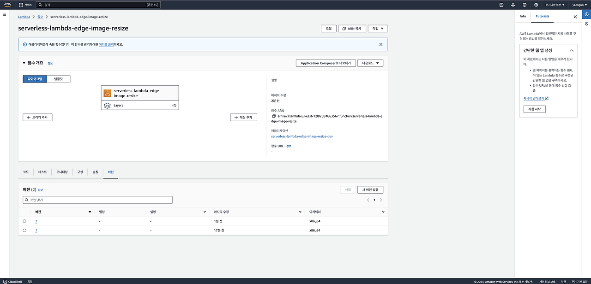Click the 버전 찾기 search field
The width and height of the screenshot is (591, 284).
click(x=97, y=200)
